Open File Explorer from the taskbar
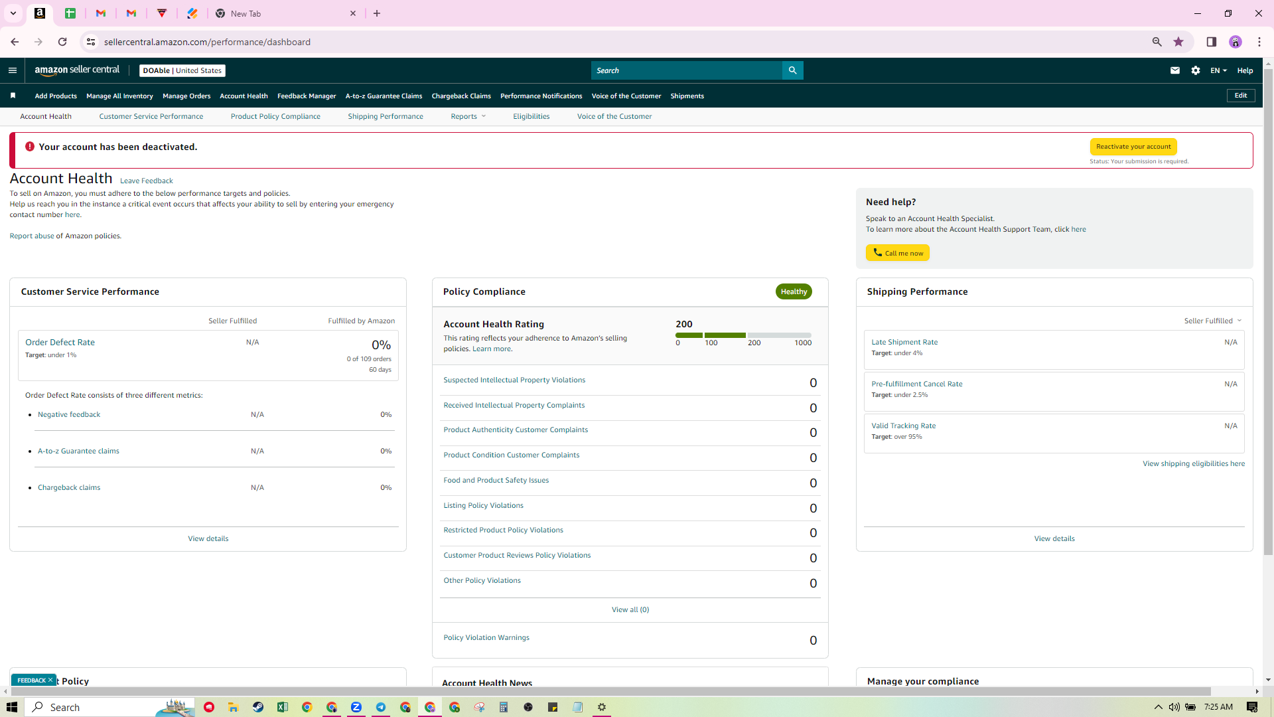The width and height of the screenshot is (1274, 717). point(234,707)
